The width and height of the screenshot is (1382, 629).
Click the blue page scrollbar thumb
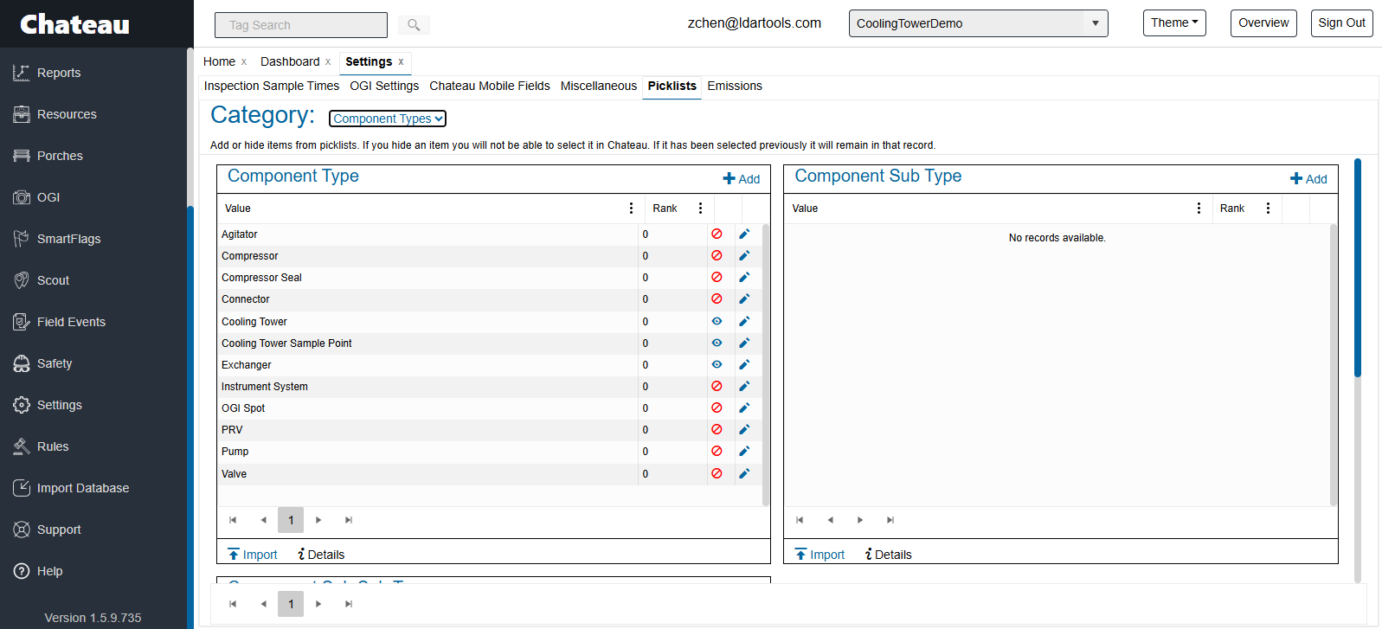[x=1358, y=268]
